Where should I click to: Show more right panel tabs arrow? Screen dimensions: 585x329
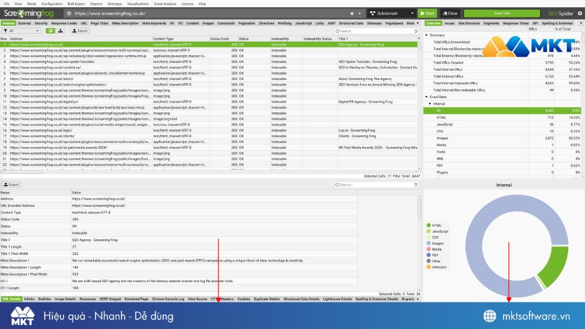click(581, 23)
